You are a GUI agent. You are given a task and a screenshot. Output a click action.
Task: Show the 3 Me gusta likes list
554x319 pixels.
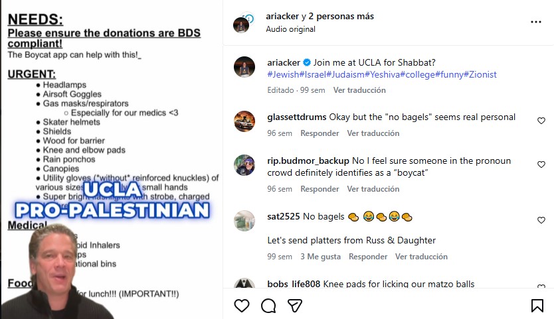pyautogui.click(x=320, y=257)
